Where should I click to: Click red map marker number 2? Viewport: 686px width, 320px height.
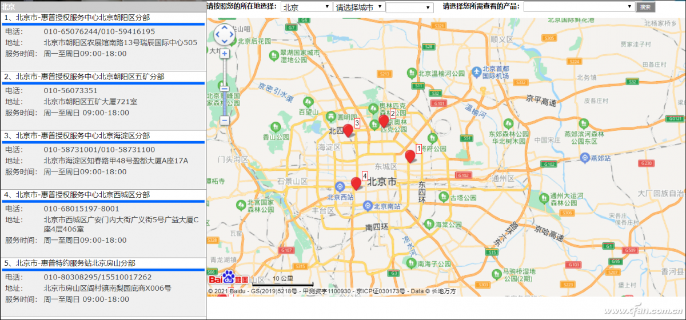point(384,121)
